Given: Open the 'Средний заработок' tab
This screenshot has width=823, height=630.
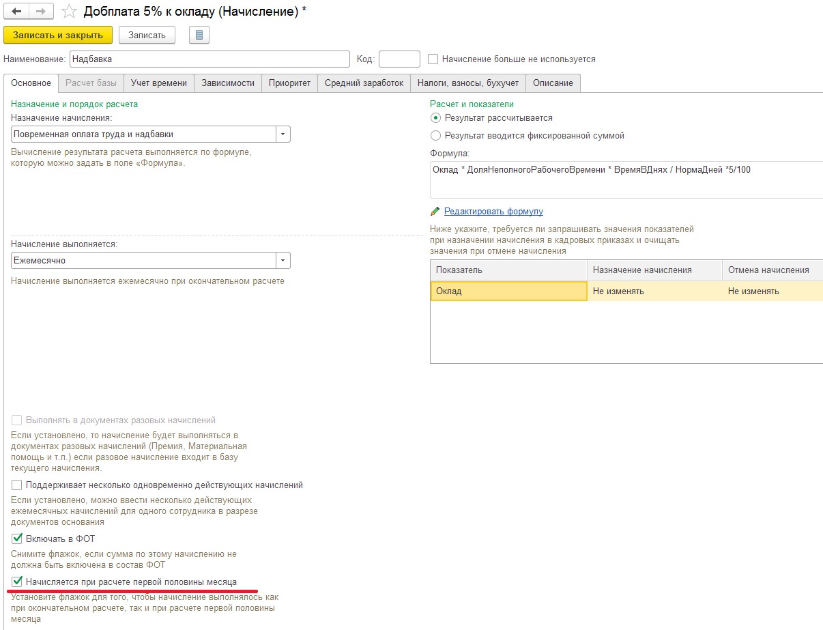Looking at the screenshot, I should [364, 83].
